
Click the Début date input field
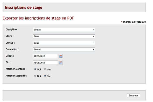[45, 56]
